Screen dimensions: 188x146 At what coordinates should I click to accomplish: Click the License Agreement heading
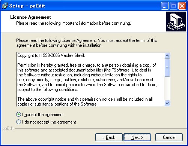point(30,17)
